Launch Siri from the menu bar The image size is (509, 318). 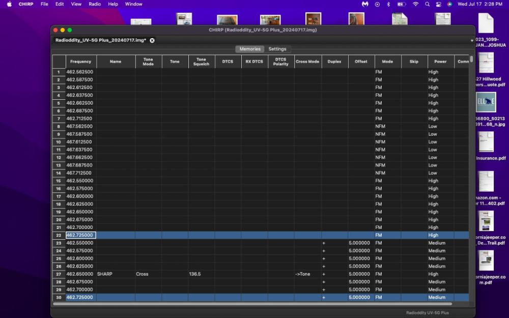[x=449, y=4]
